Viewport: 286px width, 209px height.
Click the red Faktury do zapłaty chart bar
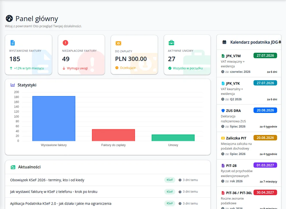pos(114,135)
